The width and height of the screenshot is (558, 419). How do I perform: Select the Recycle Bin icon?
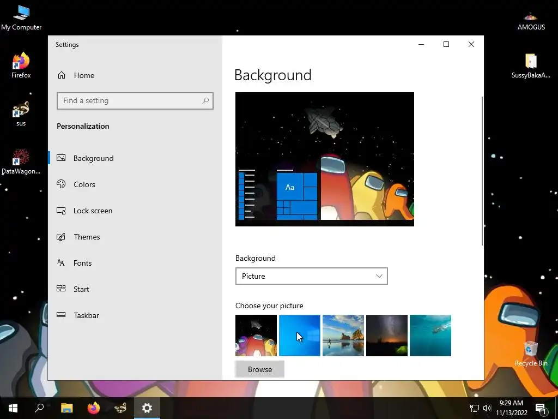[x=531, y=354]
